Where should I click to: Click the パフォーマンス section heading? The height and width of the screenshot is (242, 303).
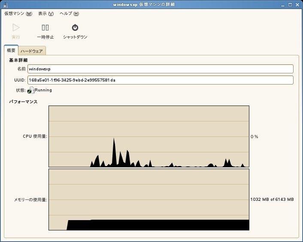[x=23, y=102]
